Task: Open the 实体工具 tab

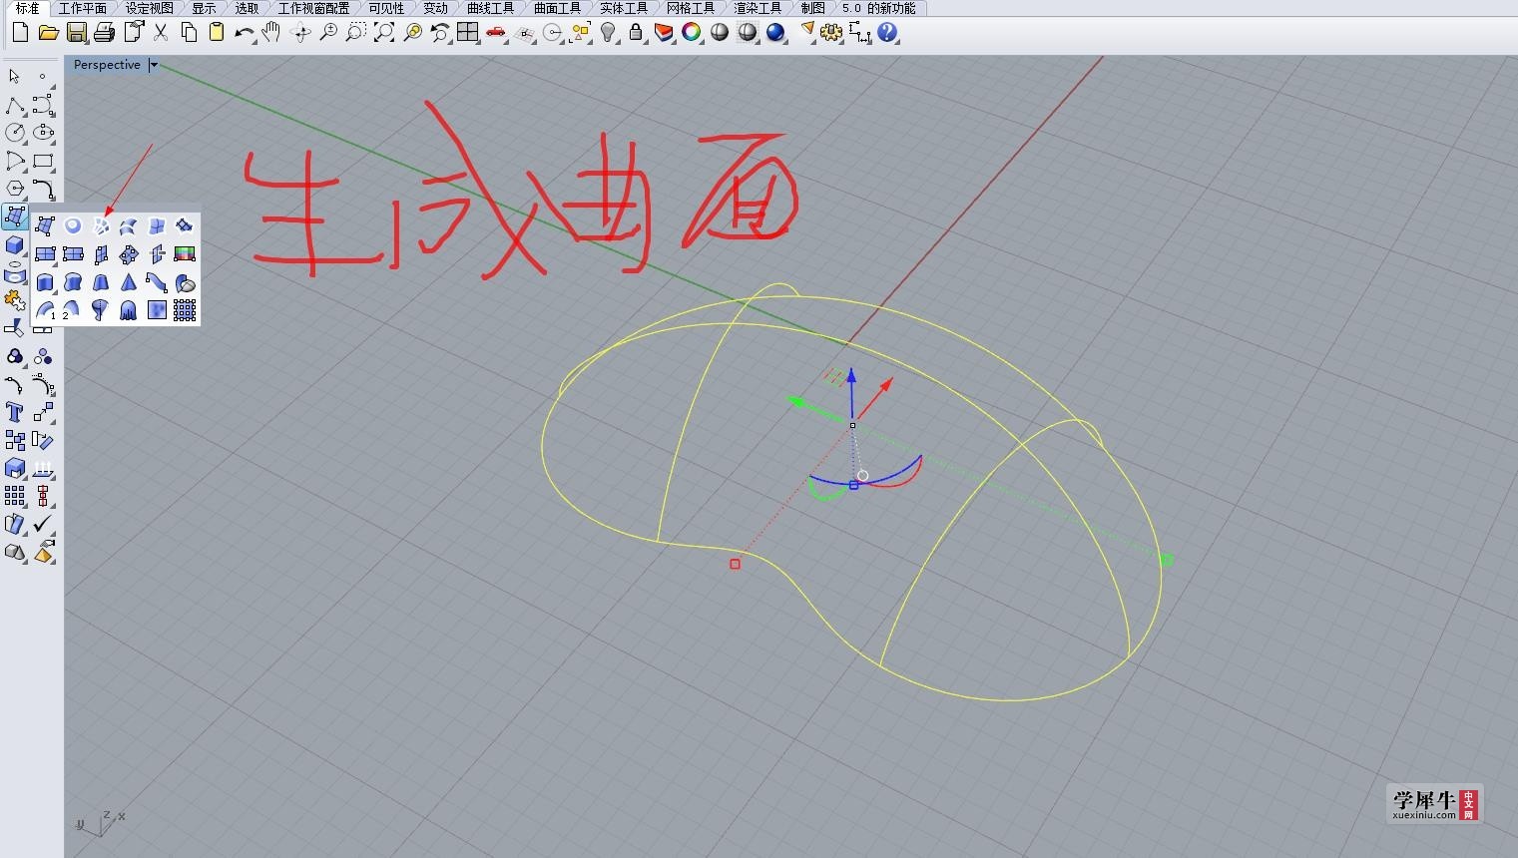Action: [x=624, y=8]
